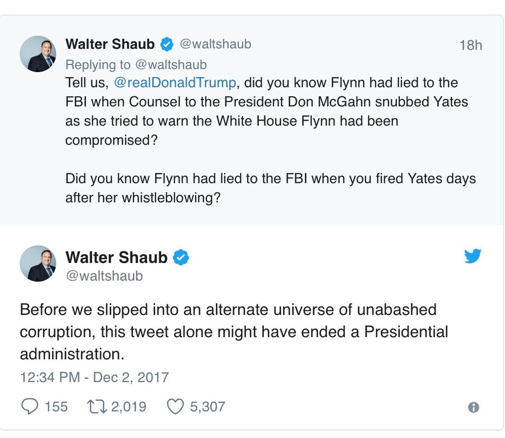505x438 pixels.
Task: Click the @waltshaub handle under main tweet name
Action: tap(104, 276)
